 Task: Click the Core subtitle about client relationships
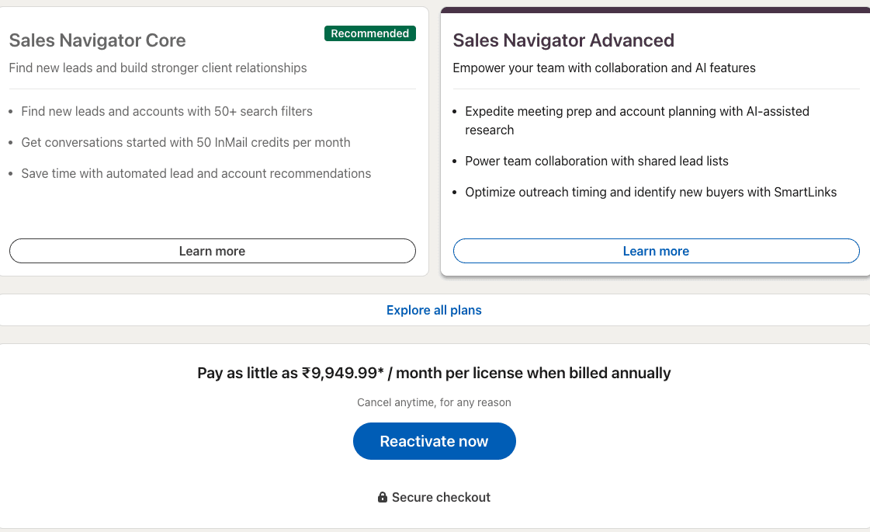click(x=158, y=68)
